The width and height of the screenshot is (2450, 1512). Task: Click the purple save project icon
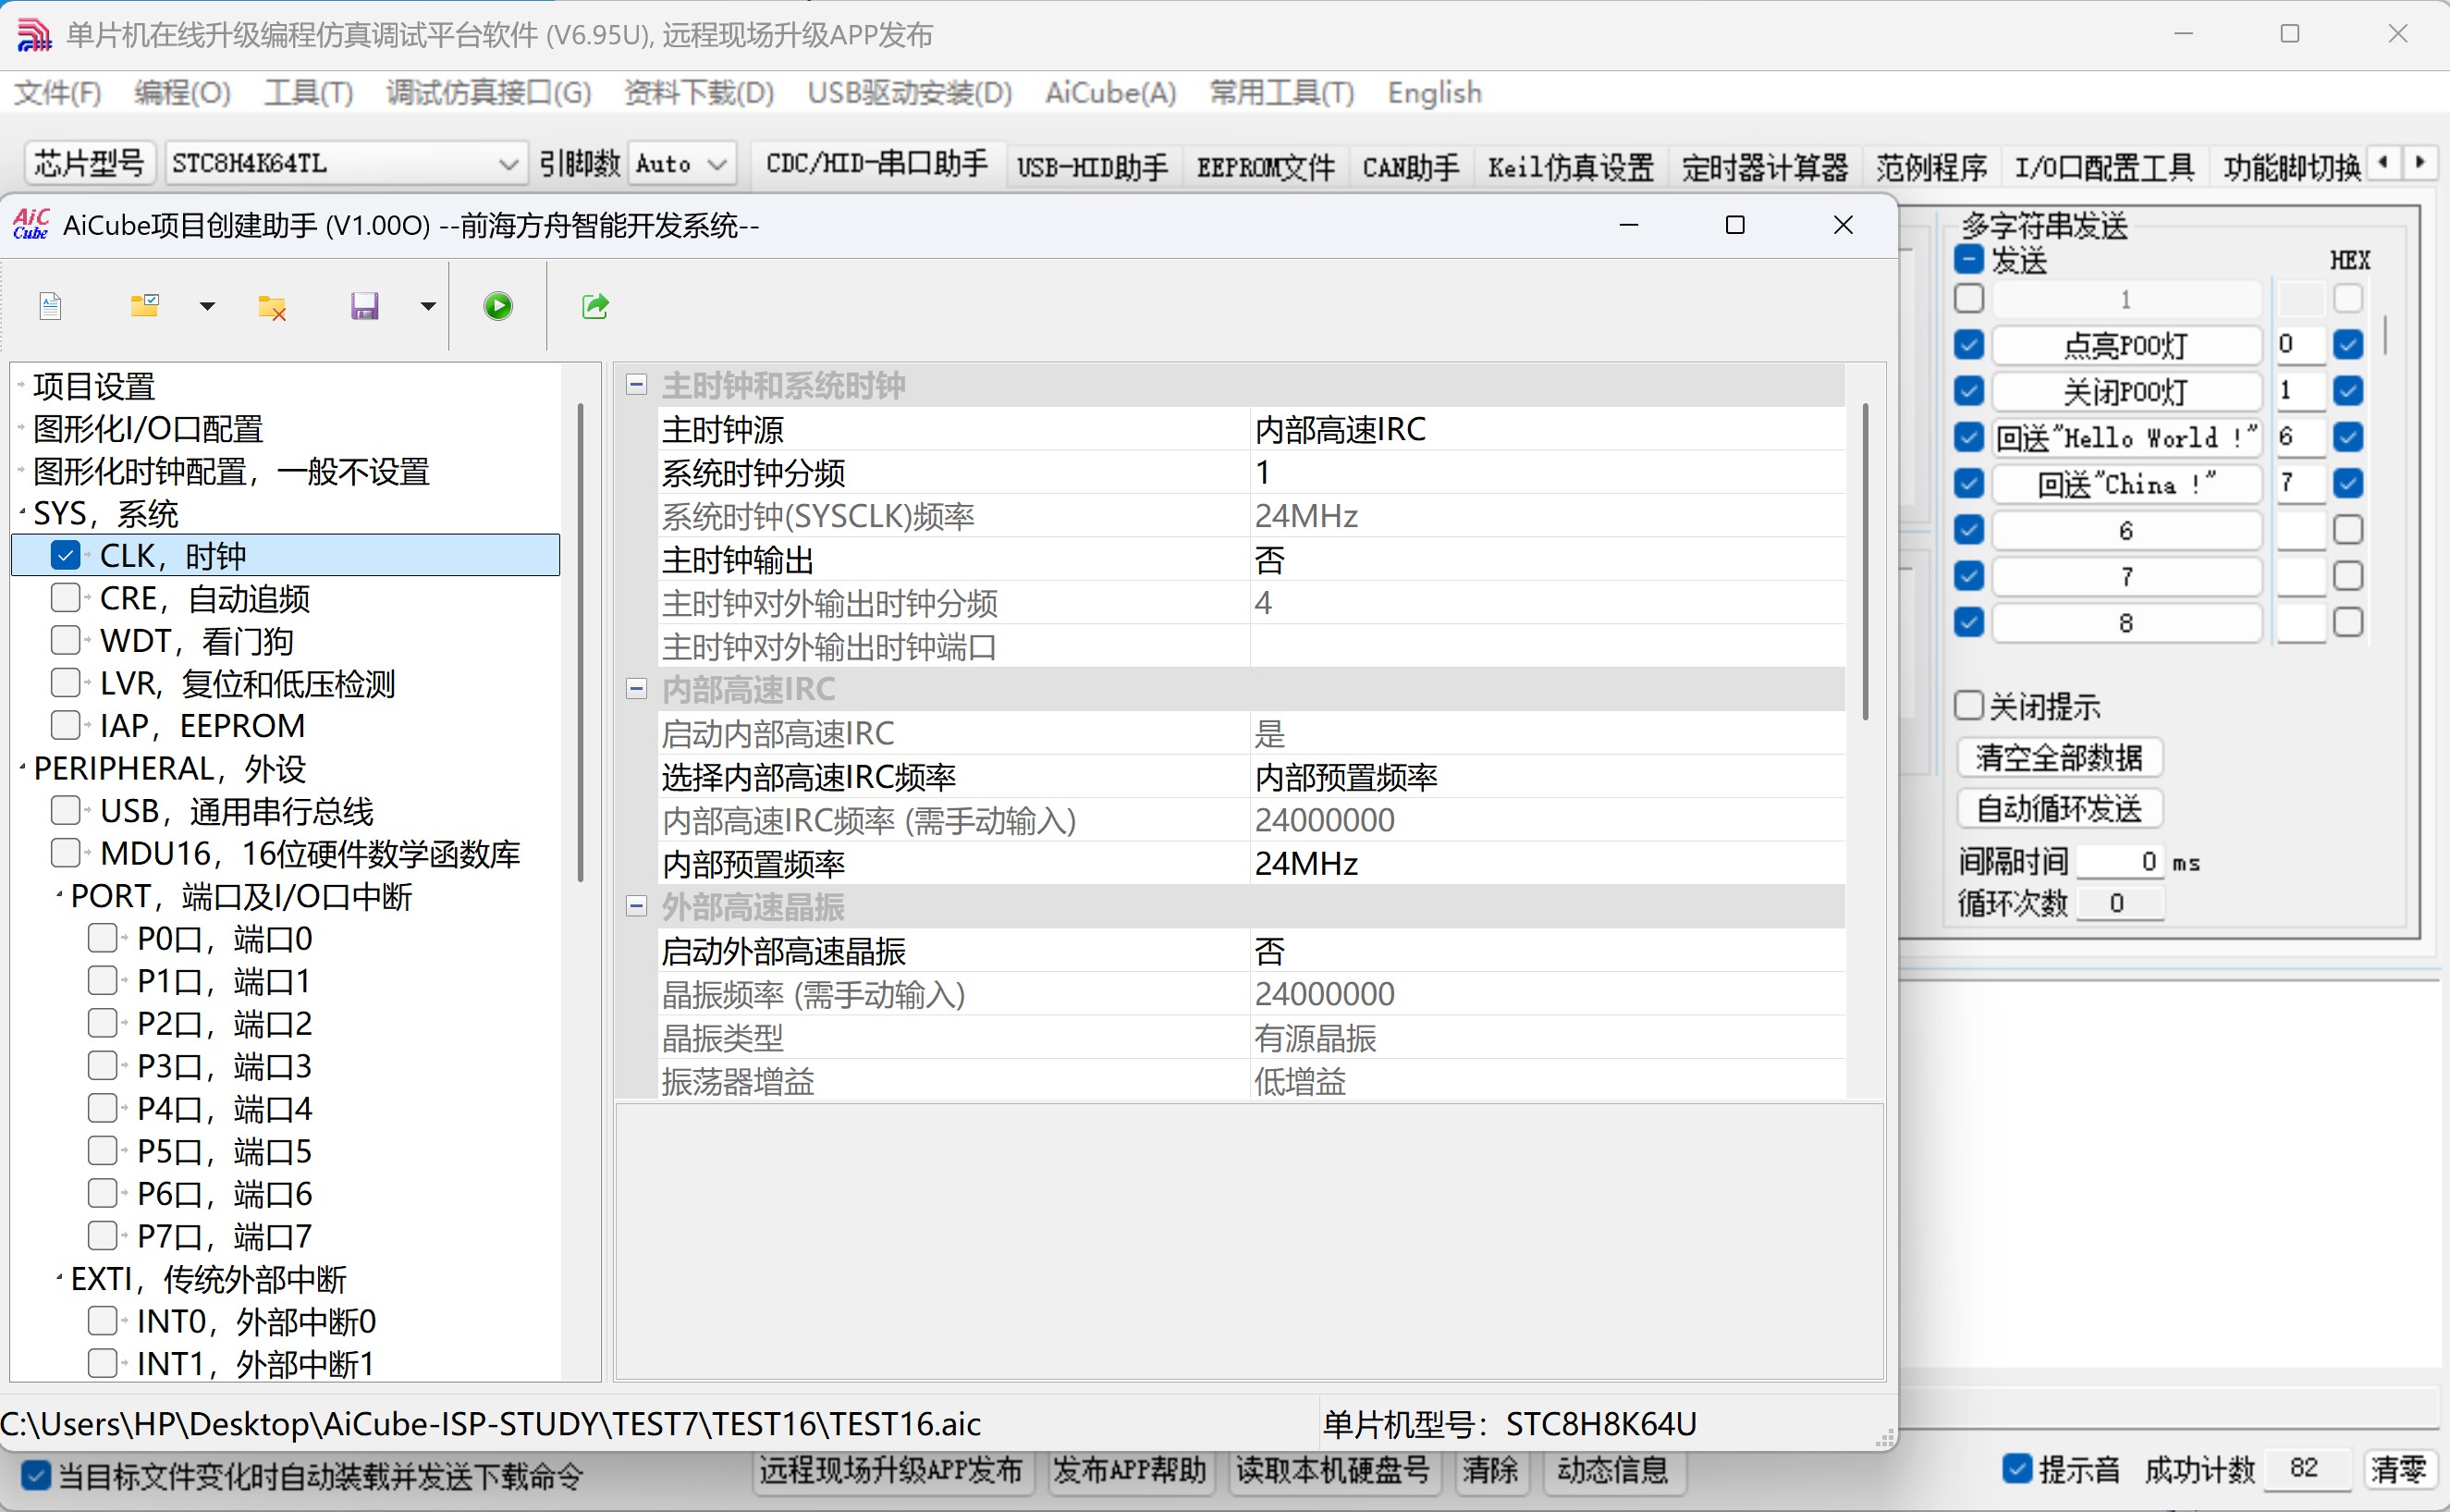click(365, 306)
